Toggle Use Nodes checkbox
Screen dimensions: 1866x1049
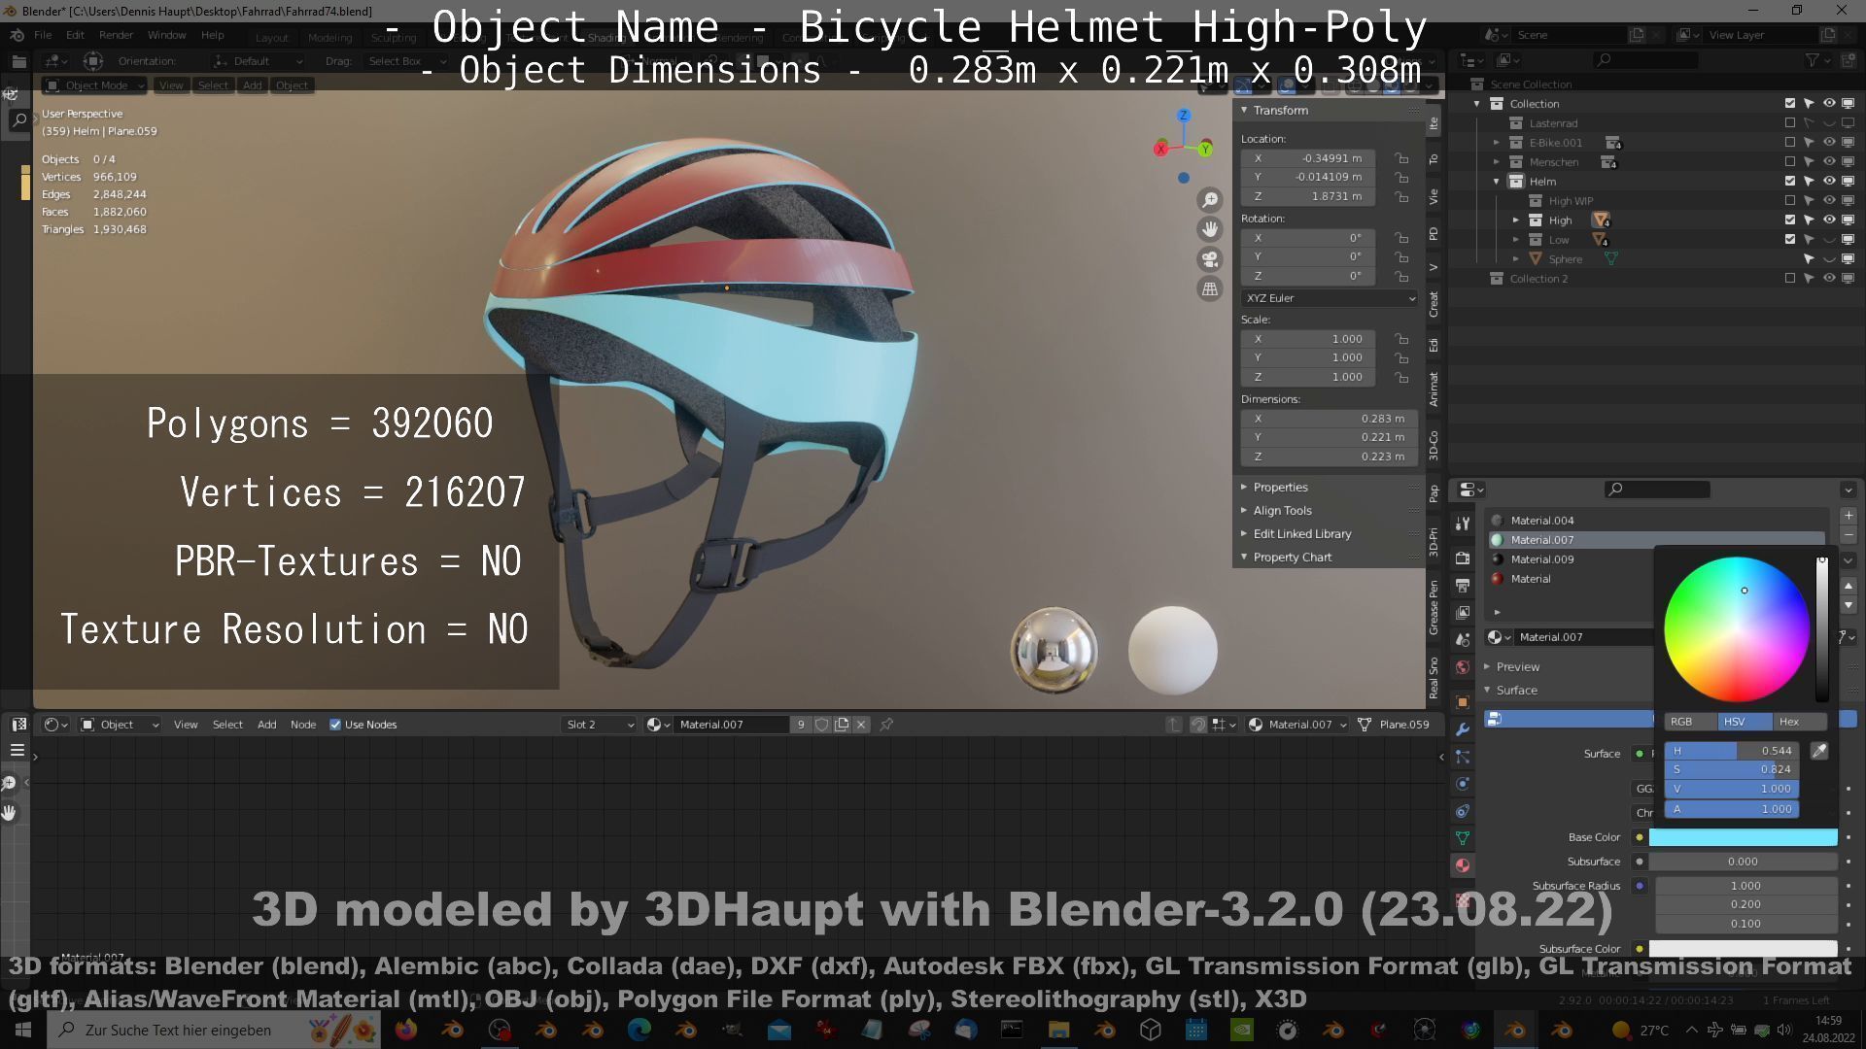(x=335, y=725)
